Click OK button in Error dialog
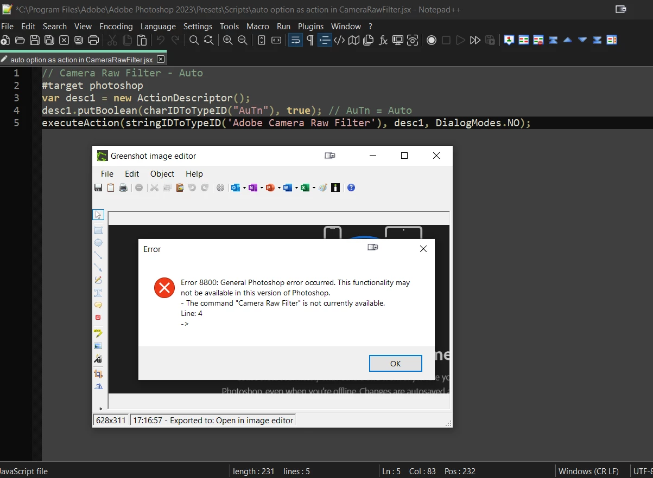The height and width of the screenshot is (478, 653). click(396, 364)
